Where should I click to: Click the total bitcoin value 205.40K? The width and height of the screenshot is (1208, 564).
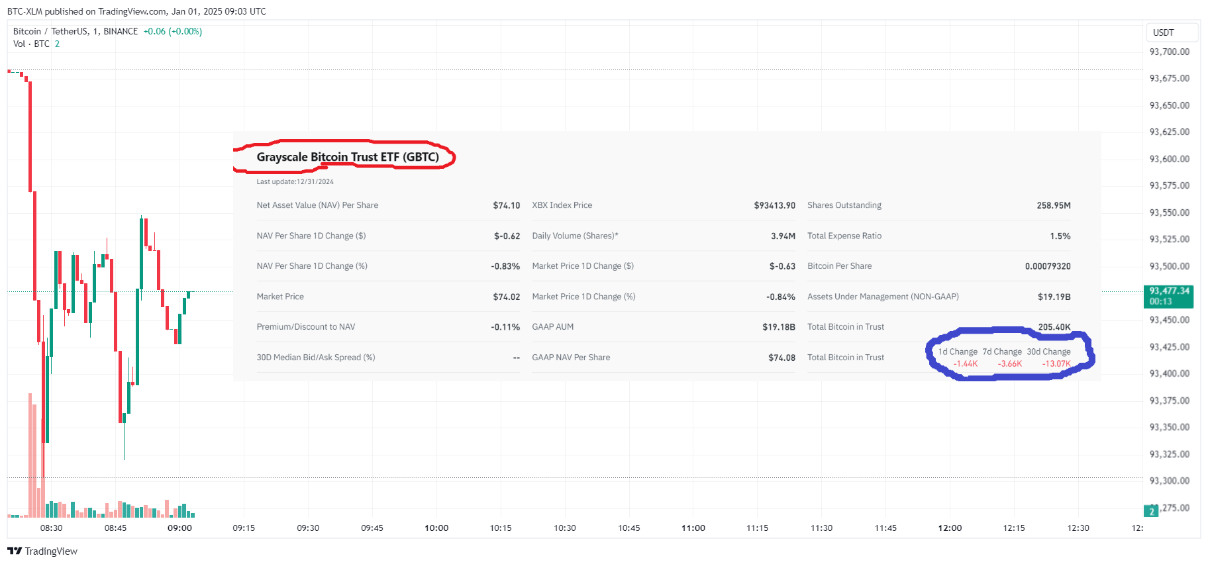[1054, 327]
